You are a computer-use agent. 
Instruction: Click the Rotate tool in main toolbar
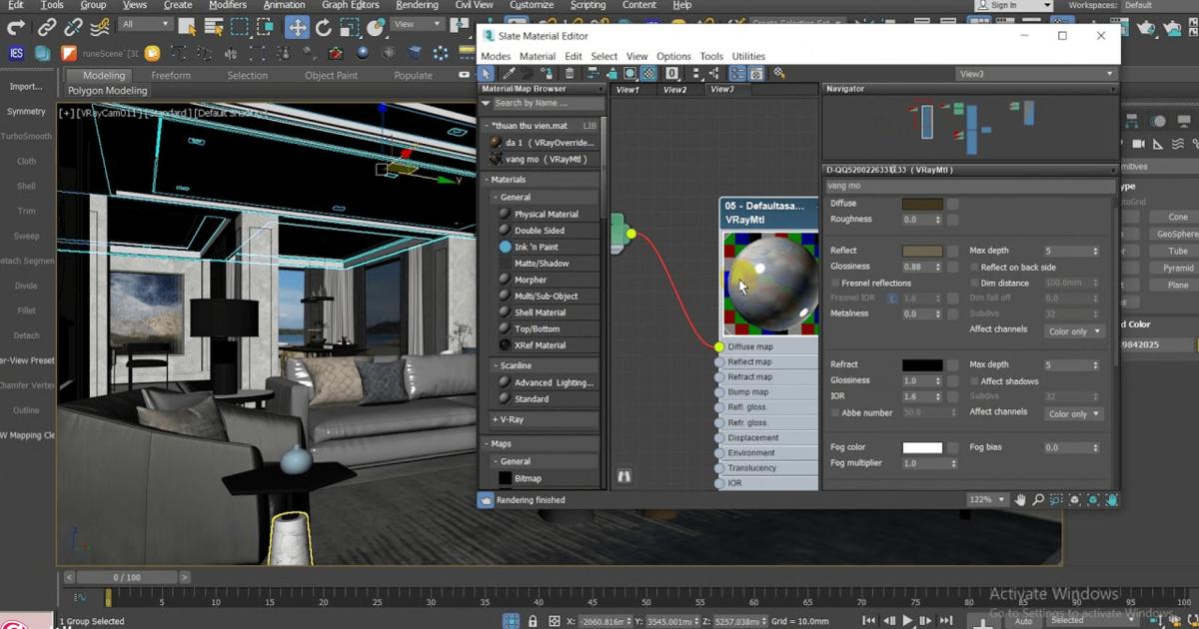[323, 27]
